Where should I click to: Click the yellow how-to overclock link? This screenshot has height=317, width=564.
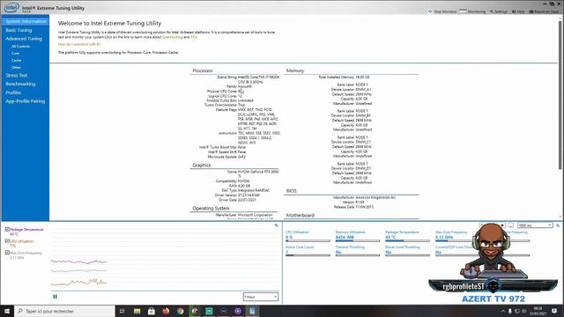point(79,44)
